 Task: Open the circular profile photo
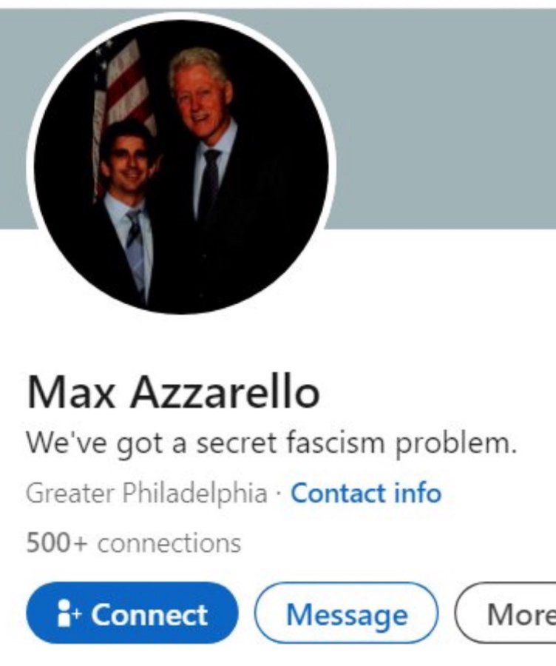[181, 166]
